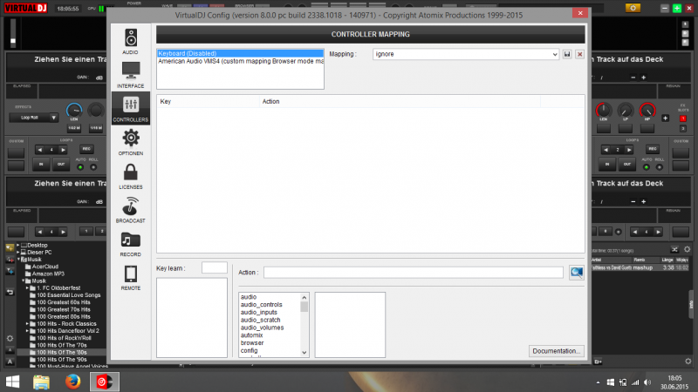Image resolution: width=698 pixels, height=392 pixels.
Task: Select the Controllers section icon
Action: 130,108
